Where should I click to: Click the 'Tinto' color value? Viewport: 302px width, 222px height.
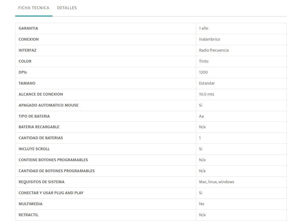[203, 61]
